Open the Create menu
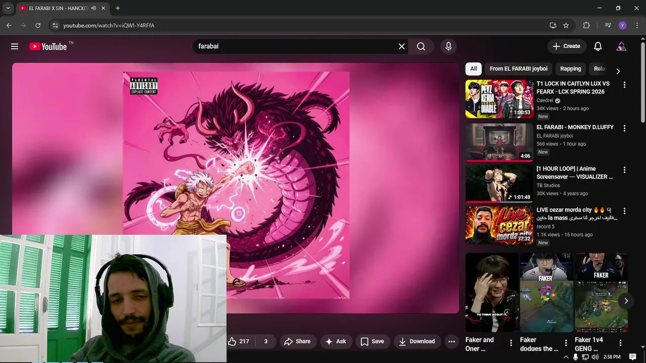646x363 pixels. 567,46
